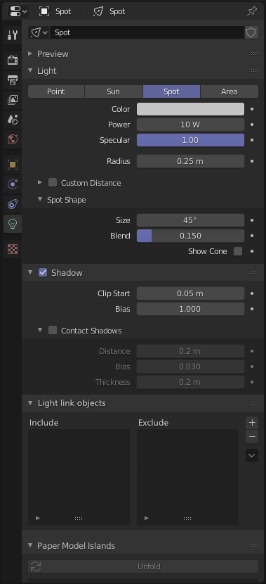Expand the Include list filter options

[37, 518]
